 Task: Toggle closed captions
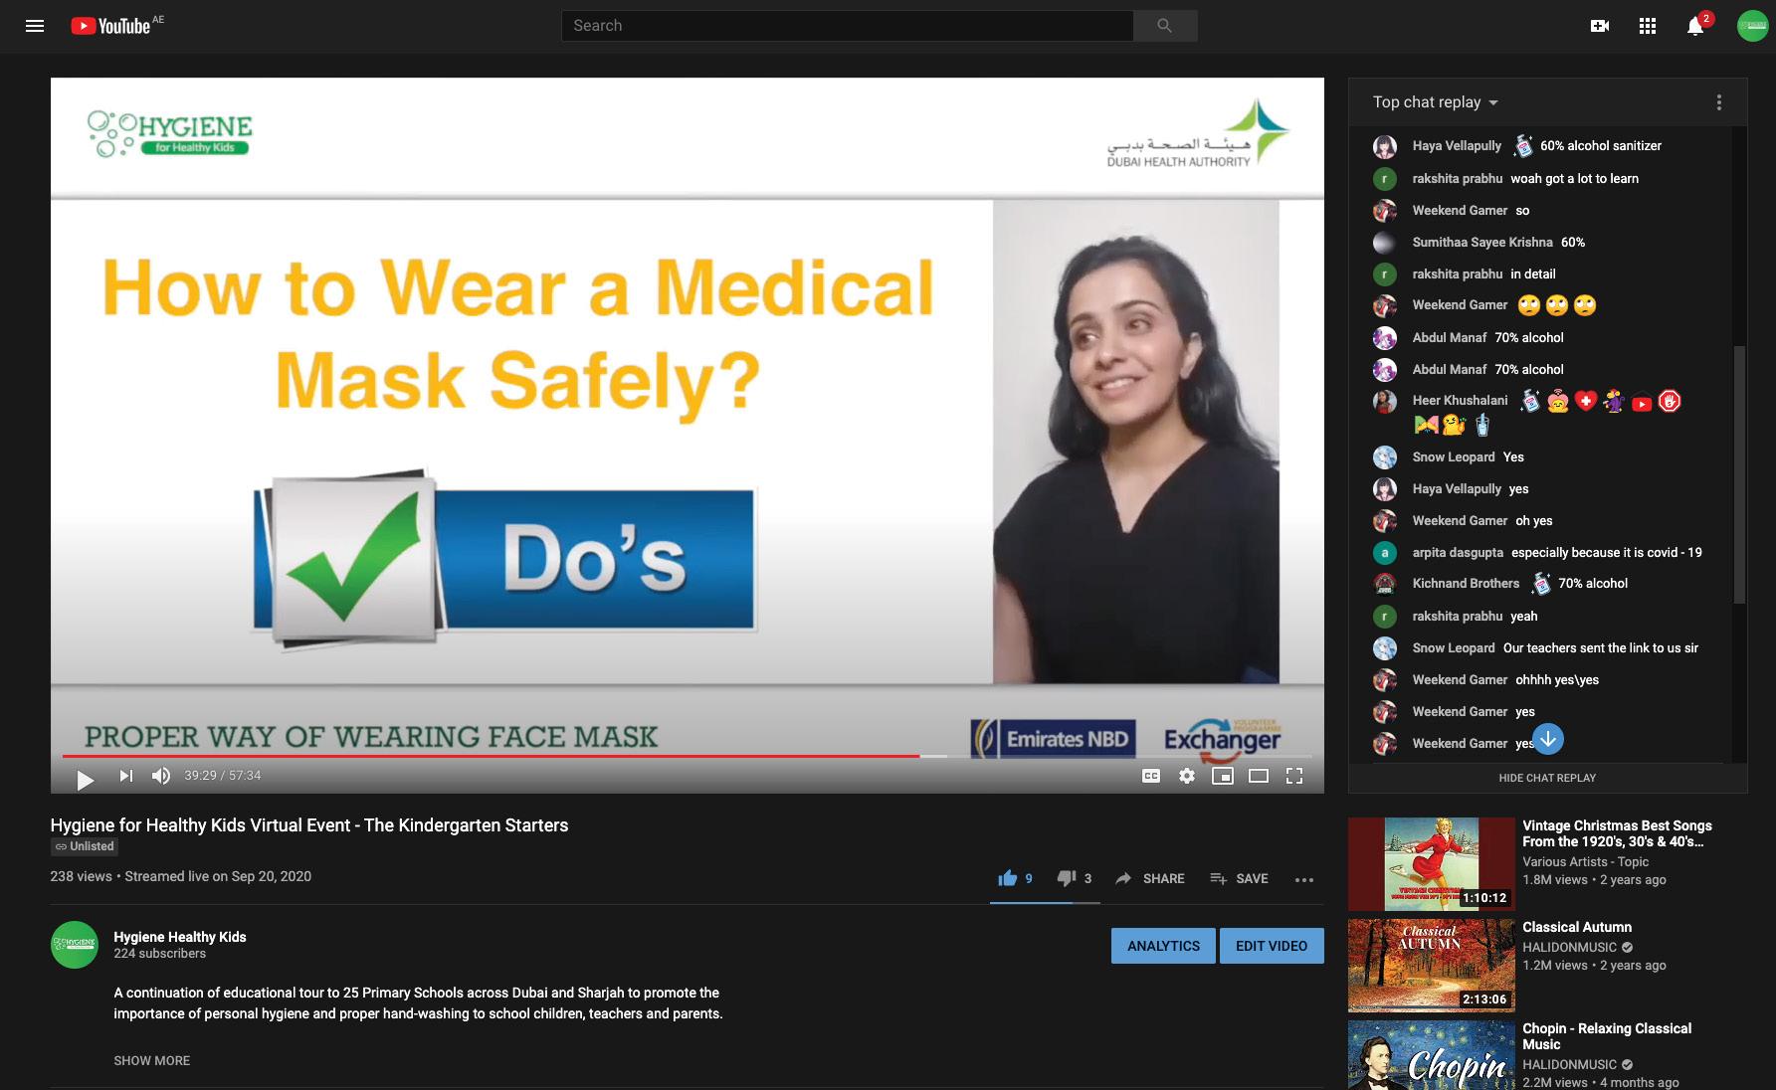point(1151,776)
